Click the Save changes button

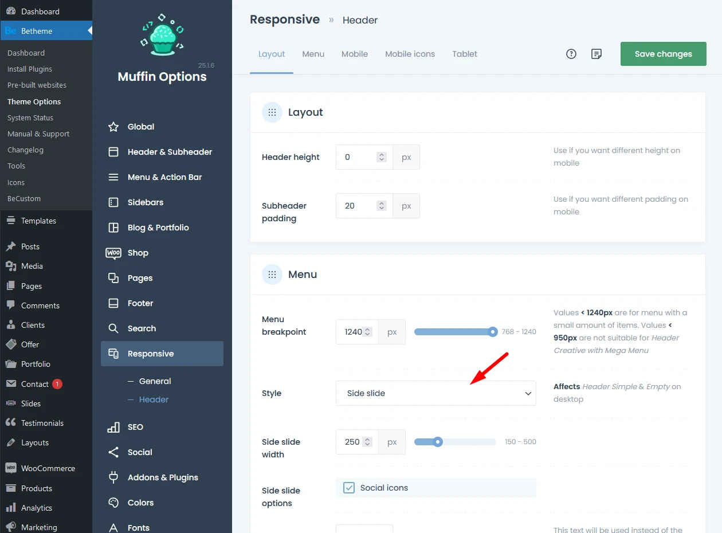click(663, 54)
